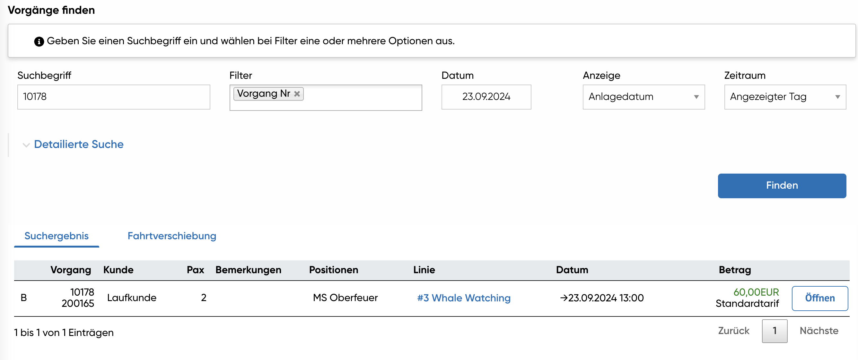Click the Datum field showing 23.09.2024
858x360 pixels.
coord(486,97)
